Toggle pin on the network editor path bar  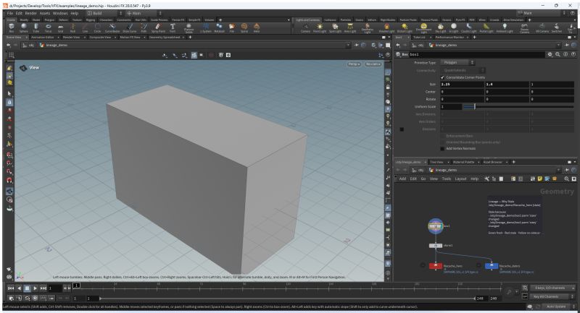pos(567,170)
